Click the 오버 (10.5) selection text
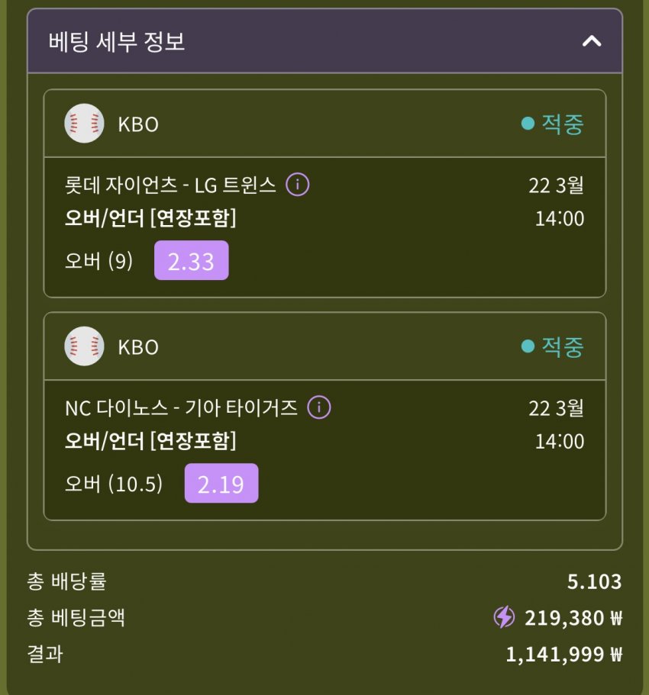This screenshot has width=649, height=695. coord(114,484)
